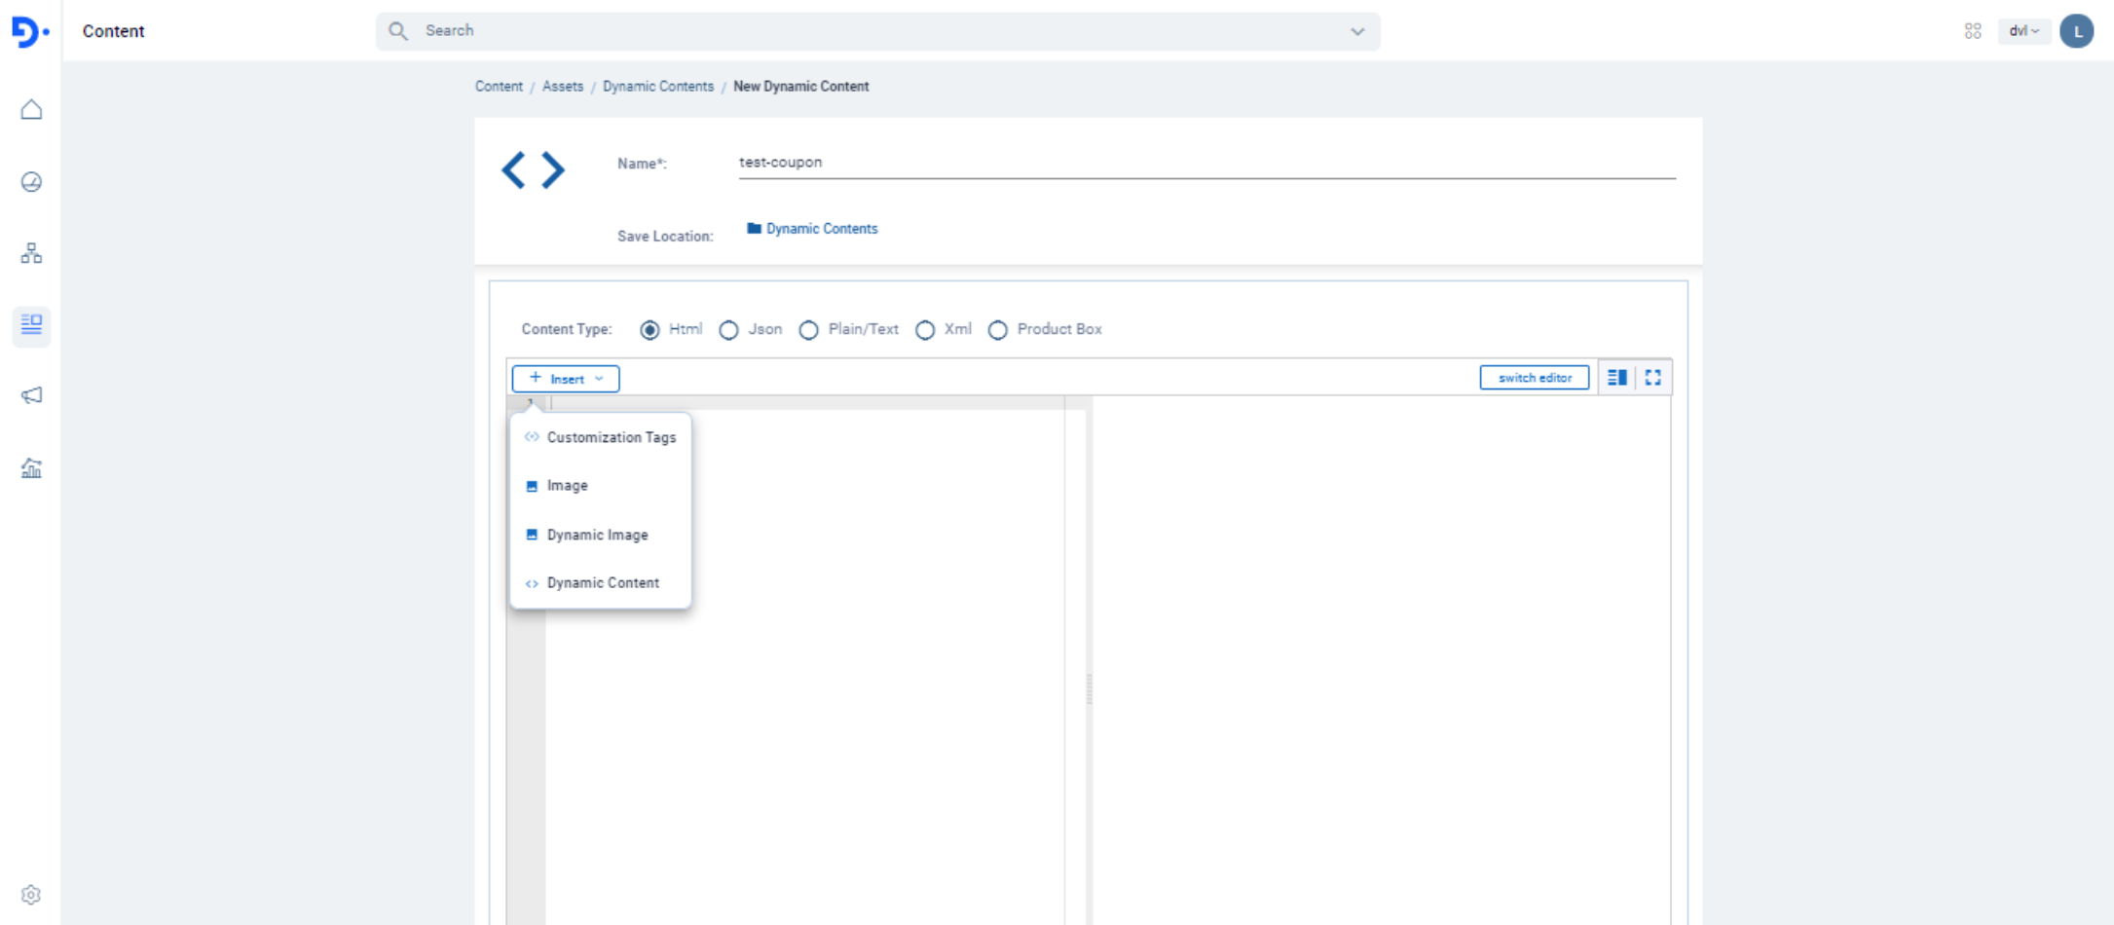
Task: Select Dynamic Image from the Insert menu
Action: coord(597,536)
